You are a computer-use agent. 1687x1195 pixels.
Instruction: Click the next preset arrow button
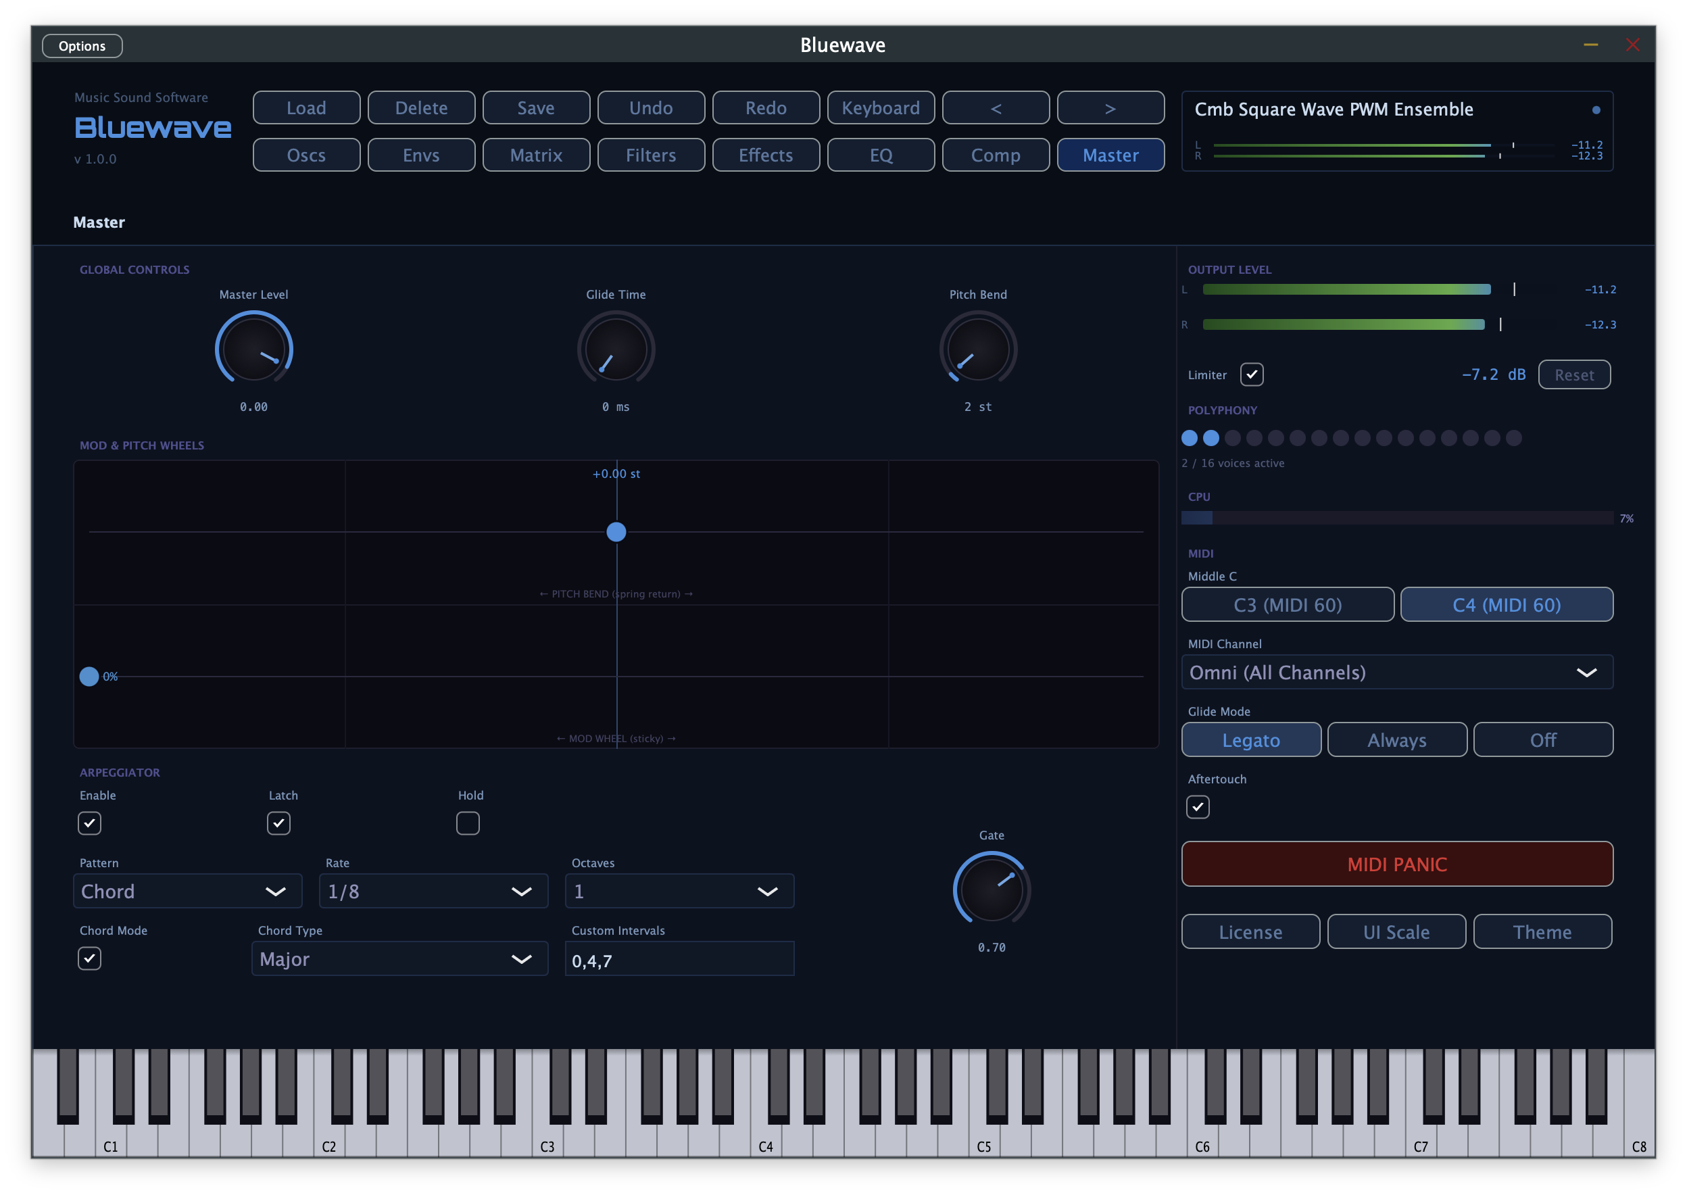[x=1110, y=108]
